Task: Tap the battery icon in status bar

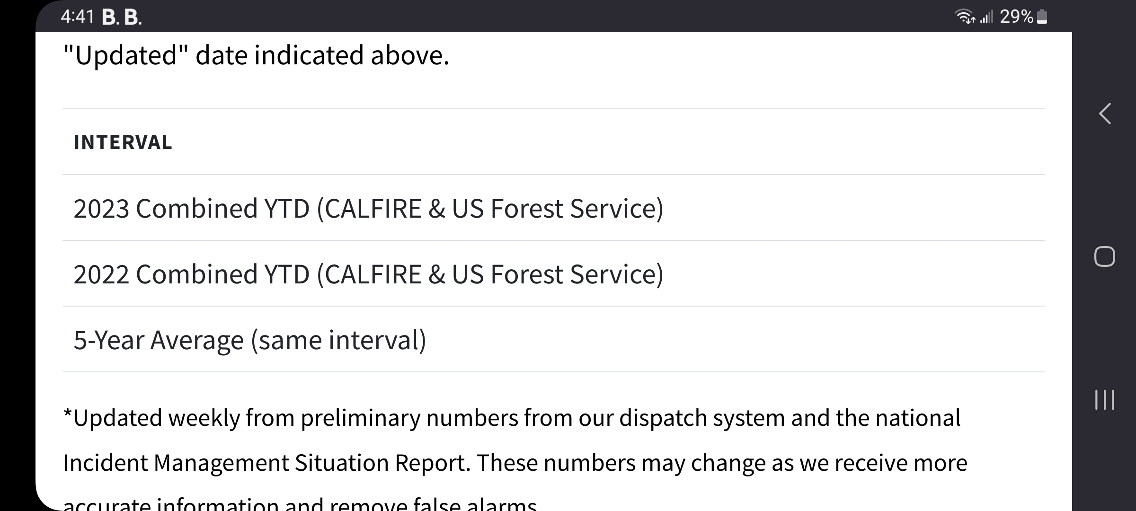Action: 1042,17
